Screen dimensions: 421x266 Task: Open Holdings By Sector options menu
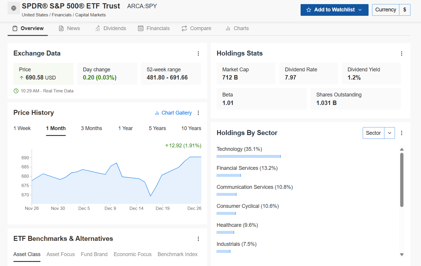402,133
